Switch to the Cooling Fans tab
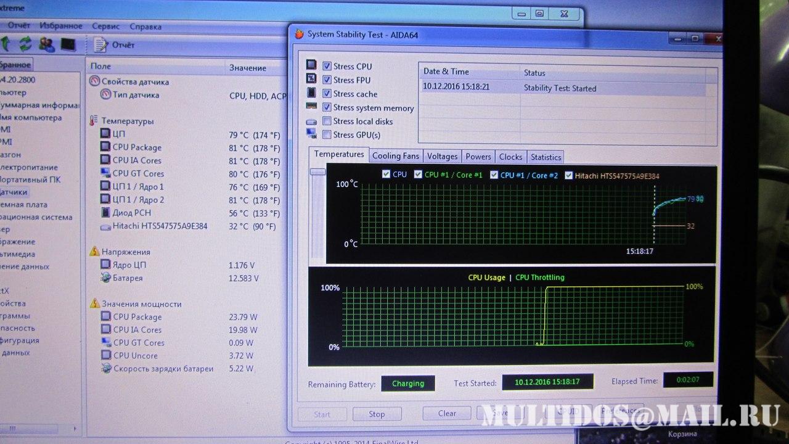Image resolution: width=789 pixels, height=444 pixels. pos(395,157)
